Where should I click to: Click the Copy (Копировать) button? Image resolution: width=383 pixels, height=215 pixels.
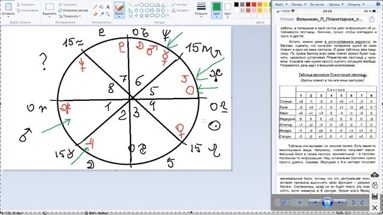coord(28,11)
